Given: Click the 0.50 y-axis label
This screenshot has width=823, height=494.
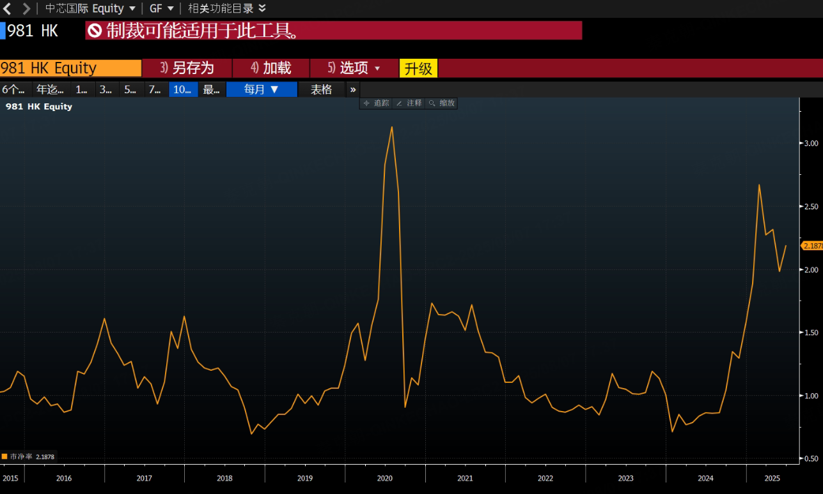Looking at the screenshot, I should tap(811, 459).
